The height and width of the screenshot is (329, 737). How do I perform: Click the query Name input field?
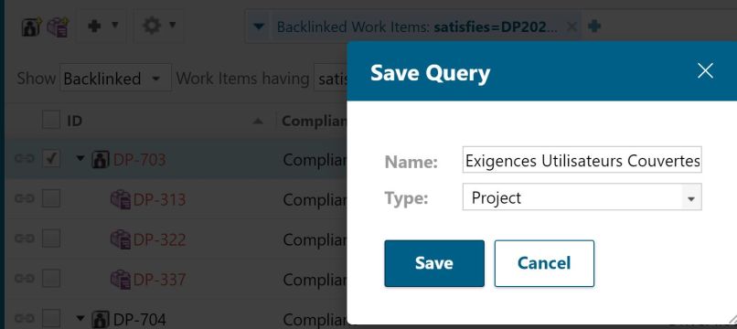pyautogui.click(x=582, y=160)
